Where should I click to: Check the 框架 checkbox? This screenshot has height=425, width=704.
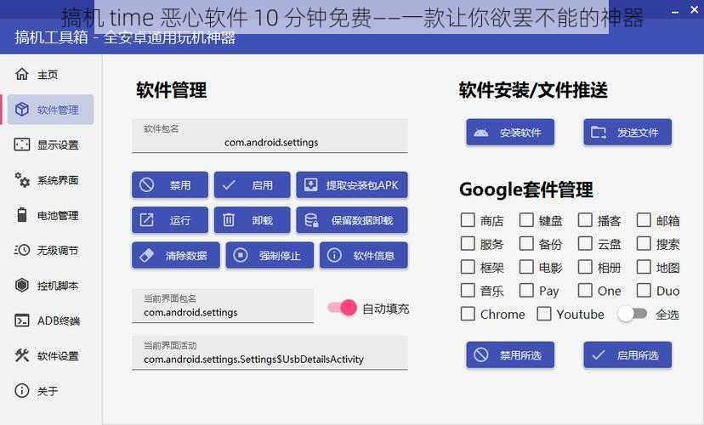click(x=468, y=267)
